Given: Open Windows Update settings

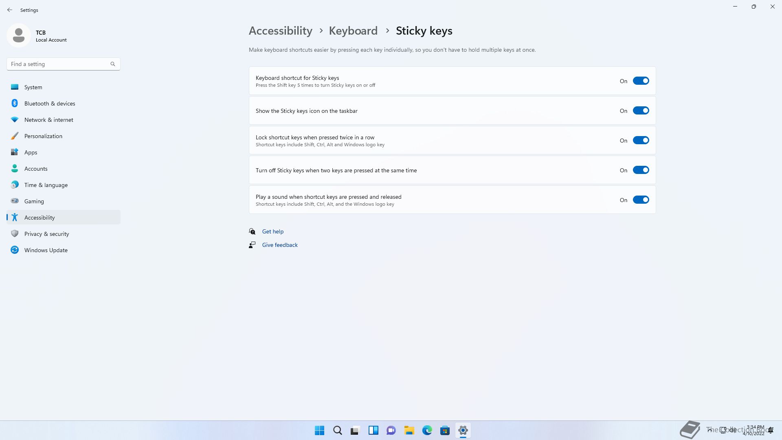Looking at the screenshot, I should click(64, 250).
